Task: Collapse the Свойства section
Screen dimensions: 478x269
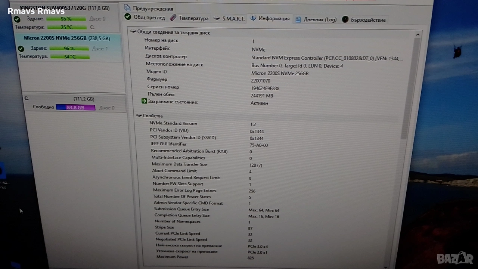Action: point(139,115)
